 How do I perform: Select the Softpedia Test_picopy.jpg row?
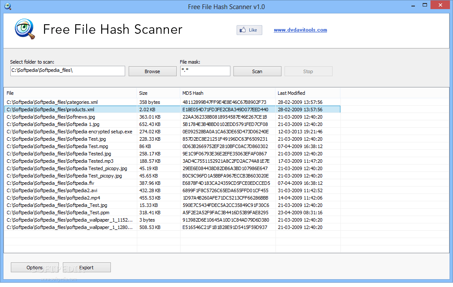(x=172, y=176)
